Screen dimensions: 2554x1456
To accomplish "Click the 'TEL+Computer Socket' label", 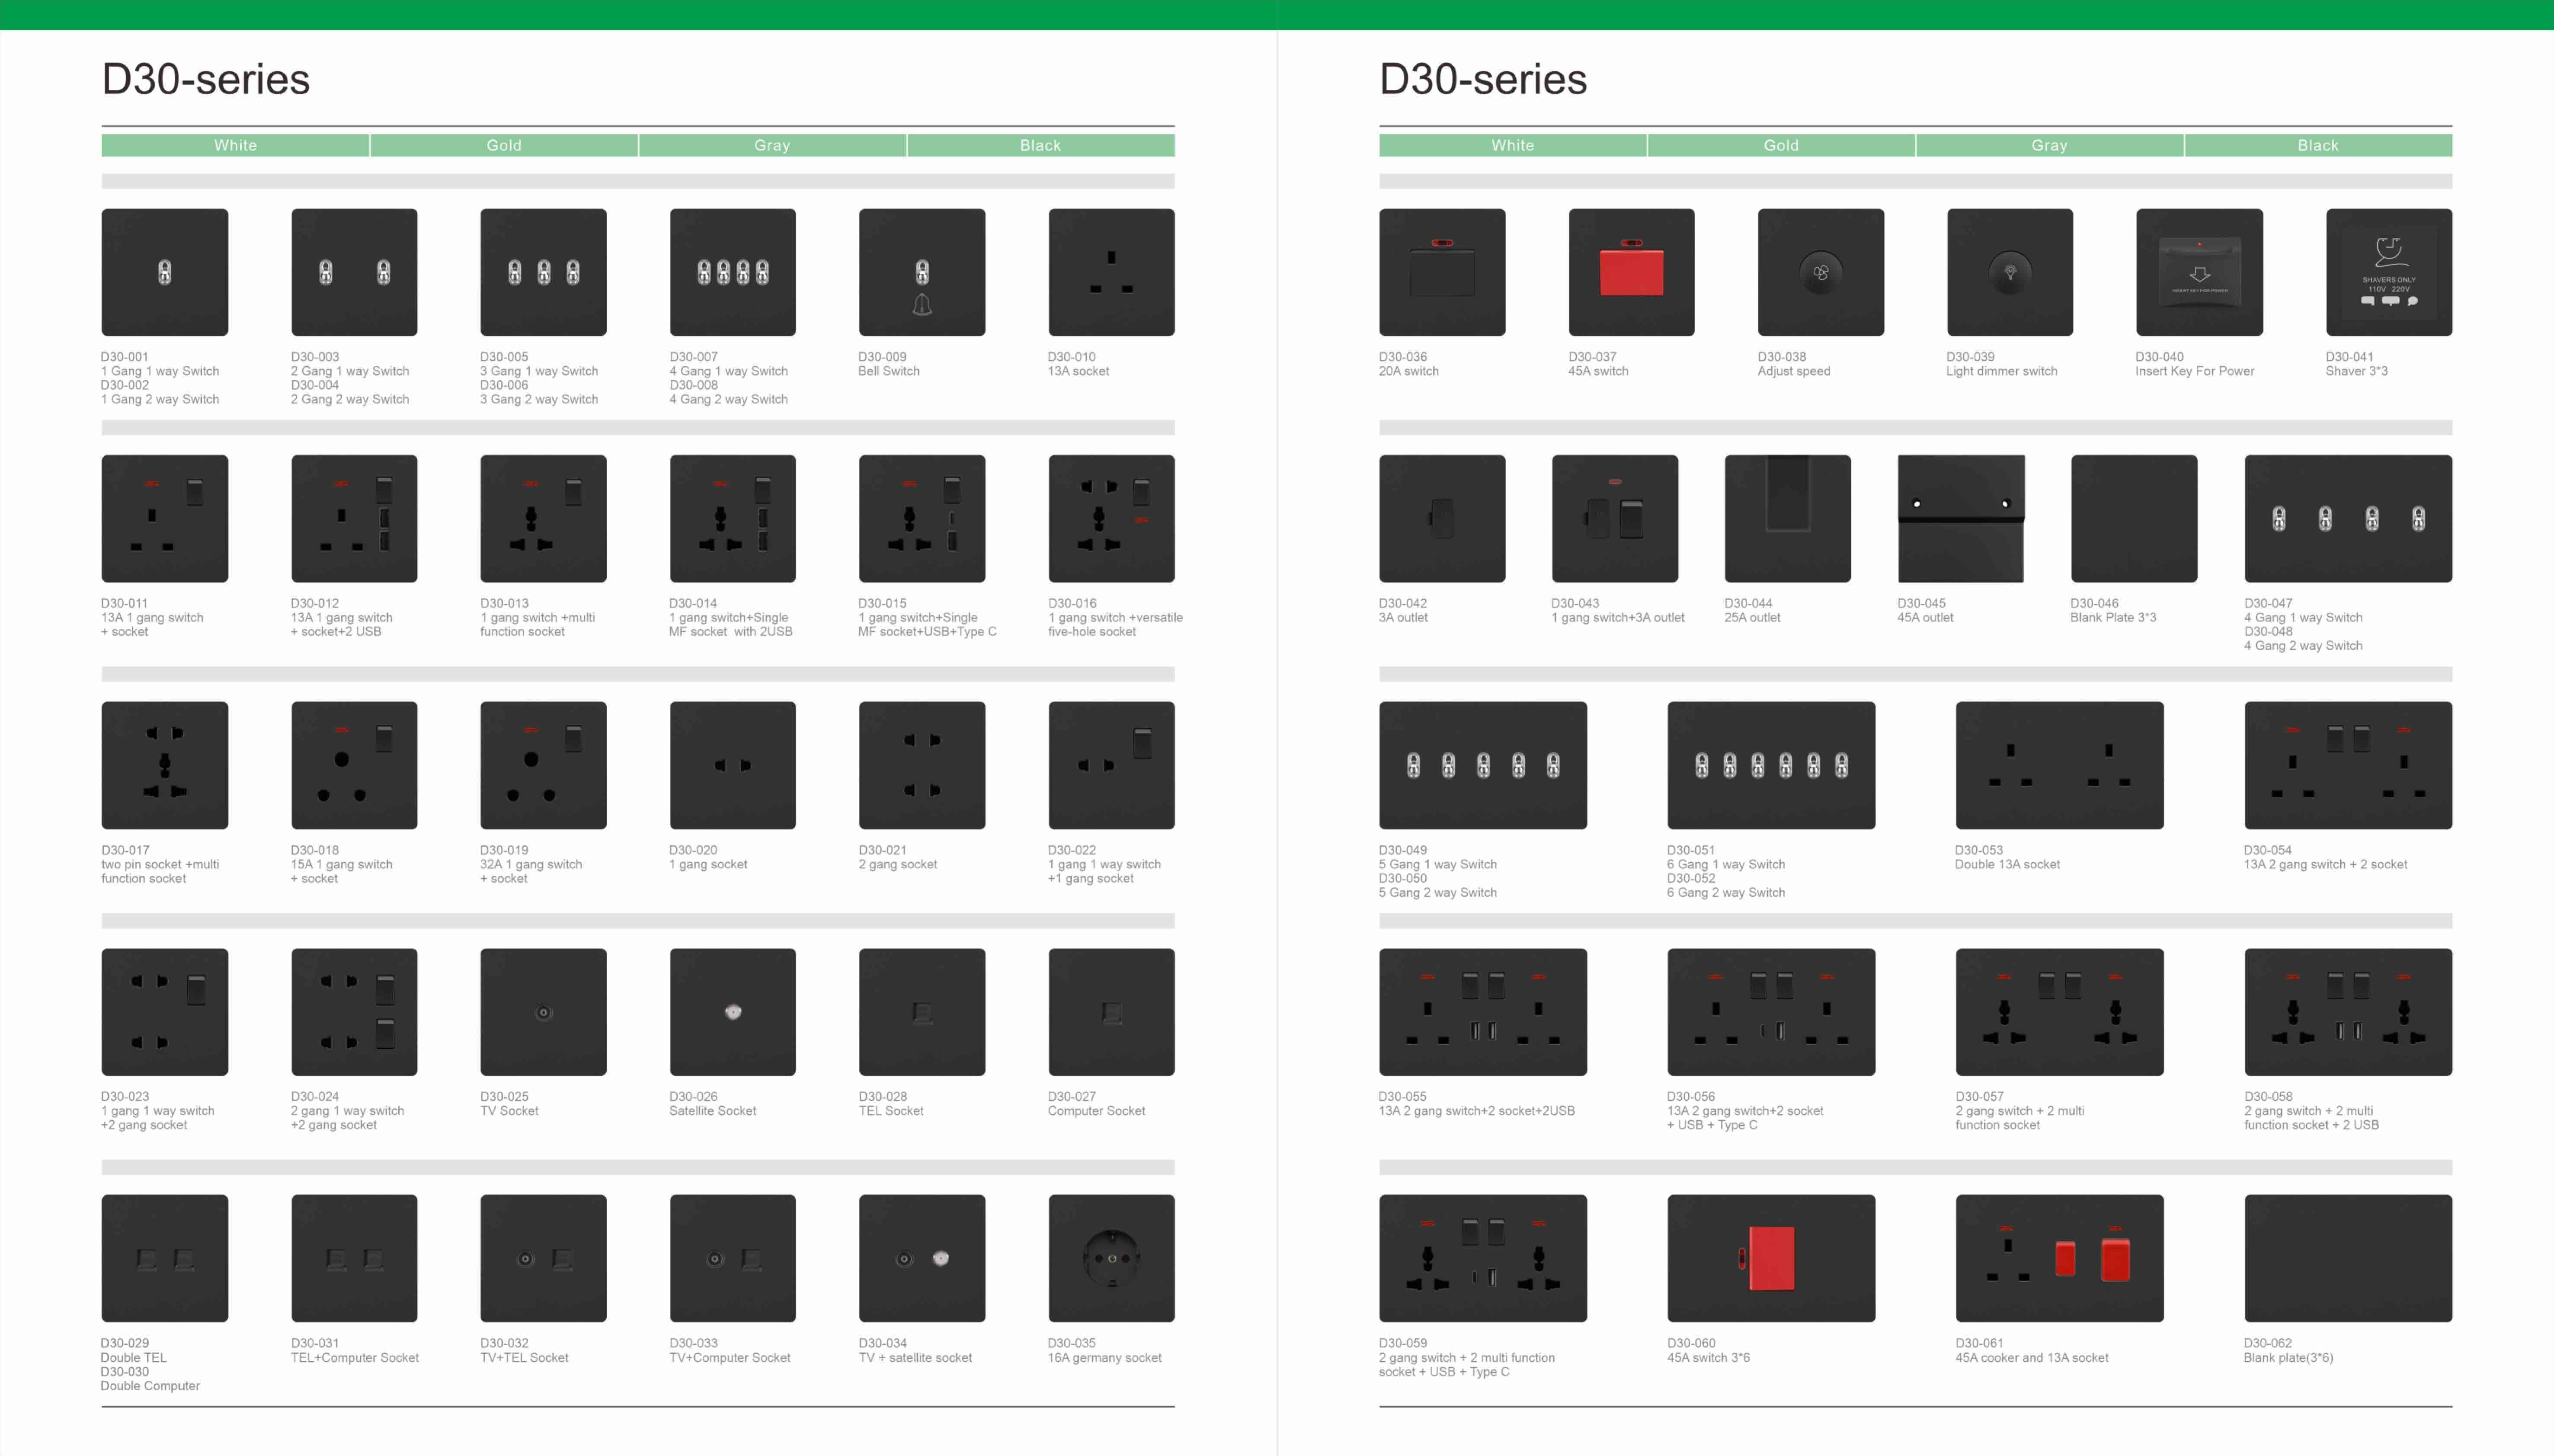I will 355,1358.
